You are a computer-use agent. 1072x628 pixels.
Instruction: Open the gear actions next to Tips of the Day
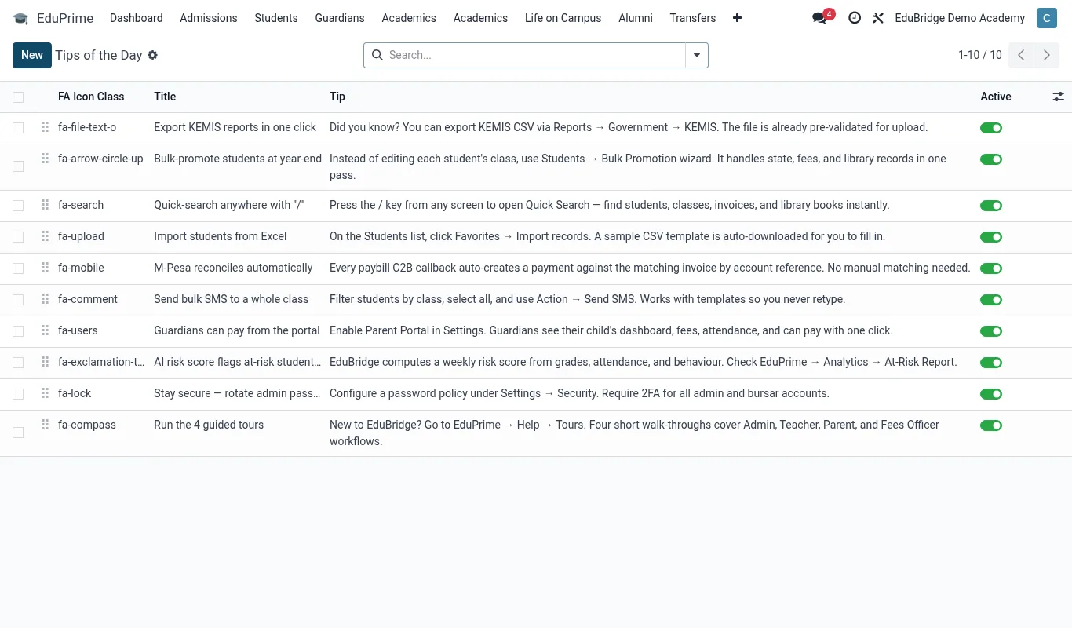(153, 55)
